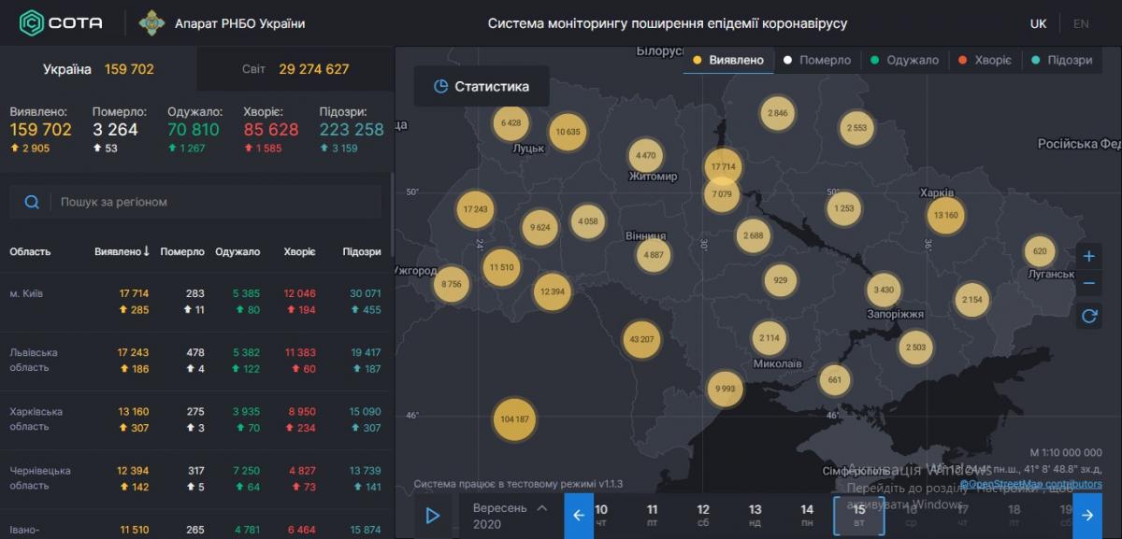The image size is (1122, 539).
Task: Click the РНБО emblem icon
Action: 152,23
